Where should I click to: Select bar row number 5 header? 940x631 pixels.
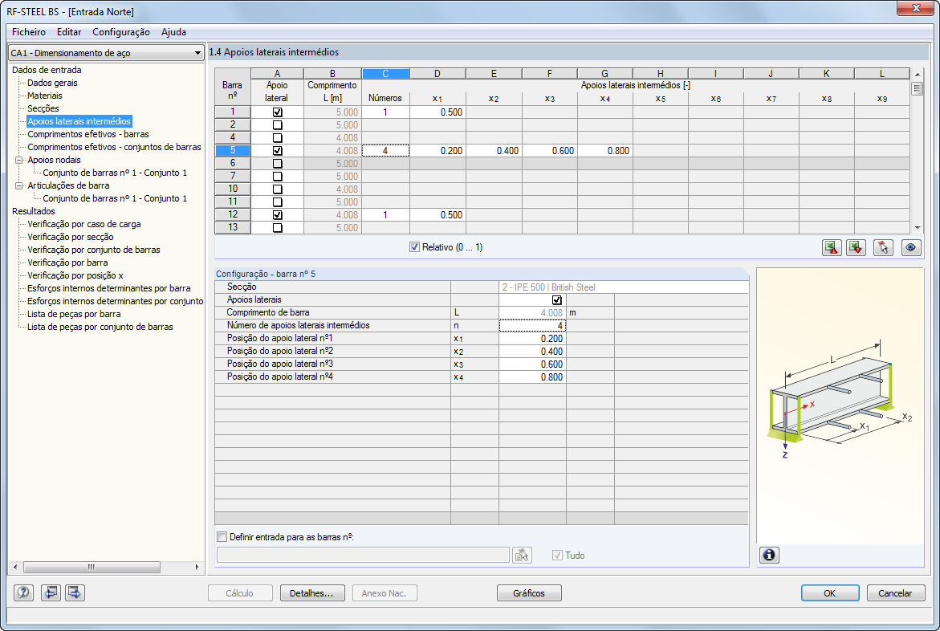pyautogui.click(x=233, y=151)
